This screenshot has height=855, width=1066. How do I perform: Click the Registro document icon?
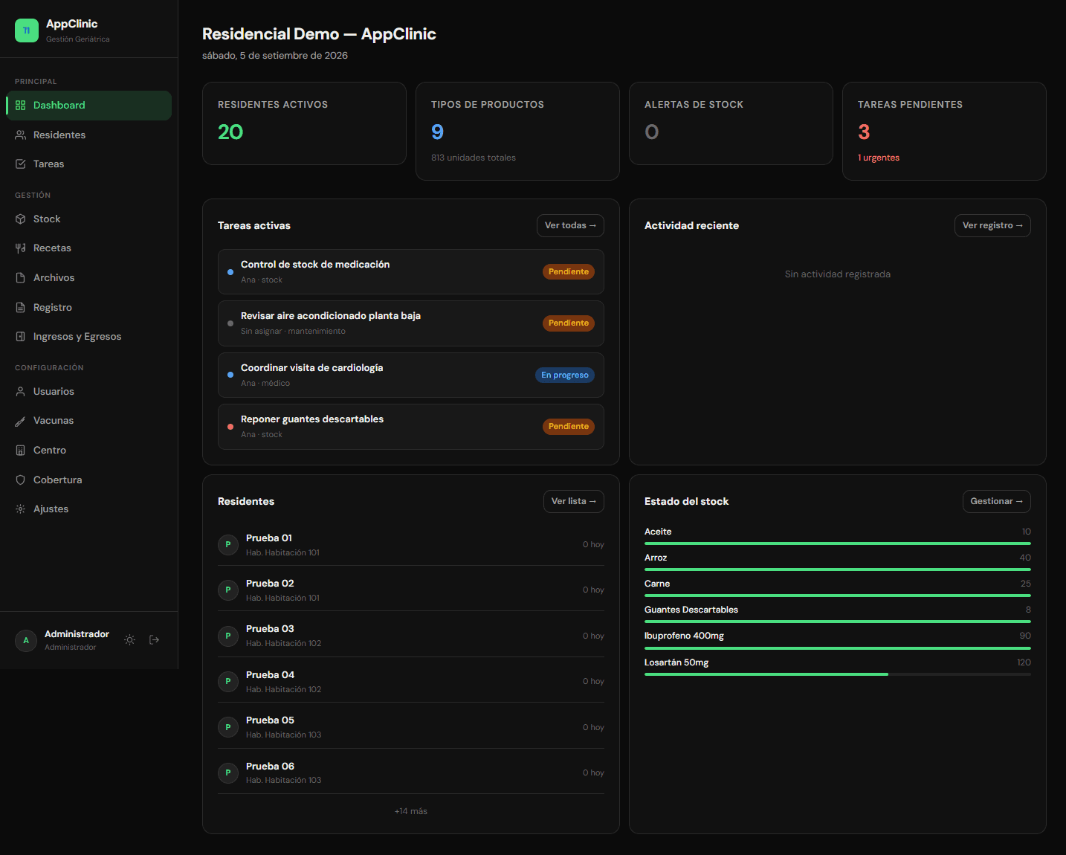click(x=21, y=308)
